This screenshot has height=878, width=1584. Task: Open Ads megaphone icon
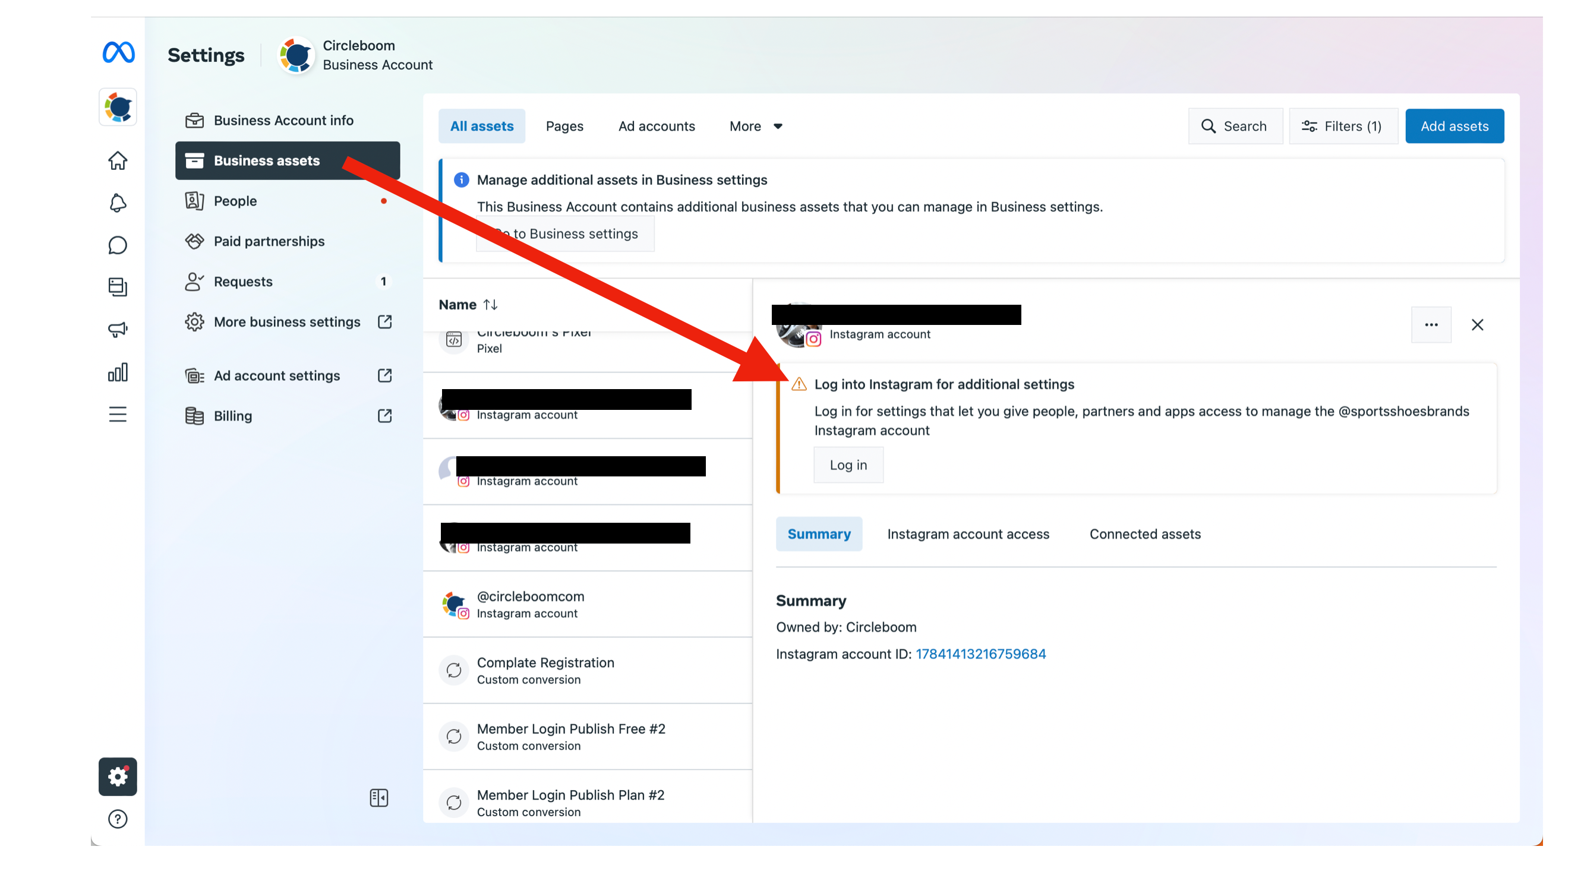[x=118, y=330]
